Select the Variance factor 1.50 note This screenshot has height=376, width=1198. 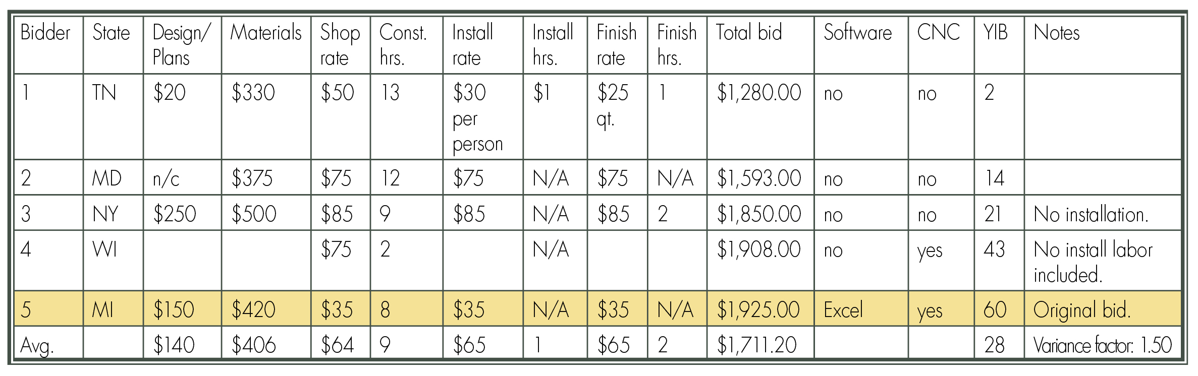pyautogui.click(x=1103, y=345)
